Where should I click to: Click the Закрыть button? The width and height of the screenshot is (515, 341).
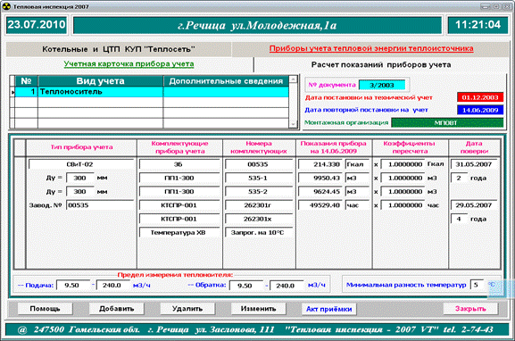pos(470,309)
